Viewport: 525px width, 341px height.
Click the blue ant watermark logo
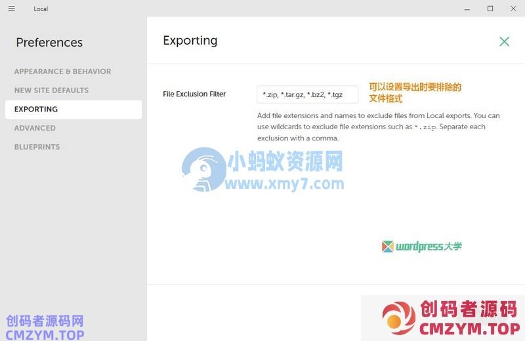202,169
